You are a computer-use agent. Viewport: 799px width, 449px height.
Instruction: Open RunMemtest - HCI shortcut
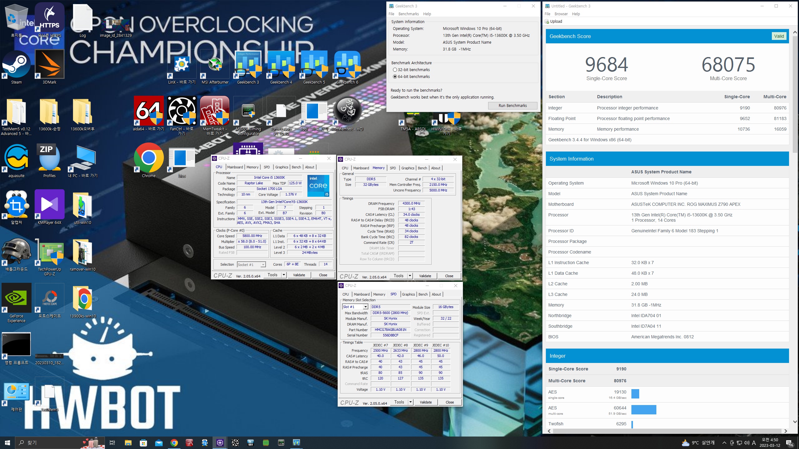pos(347,114)
